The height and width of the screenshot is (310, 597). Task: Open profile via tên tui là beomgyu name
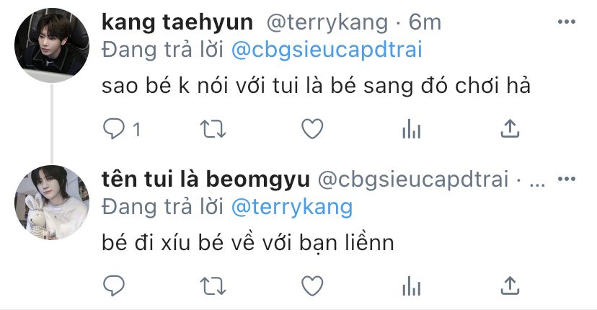coord(205,179)
